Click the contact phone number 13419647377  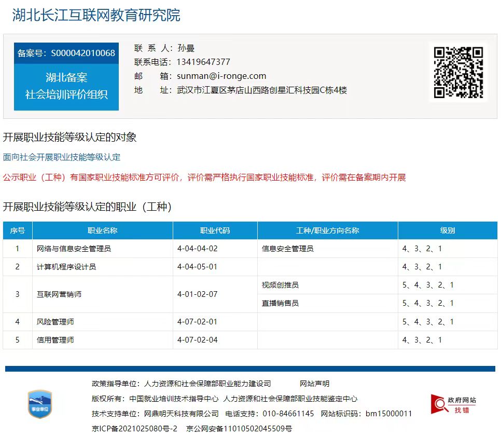click(203, 62)
